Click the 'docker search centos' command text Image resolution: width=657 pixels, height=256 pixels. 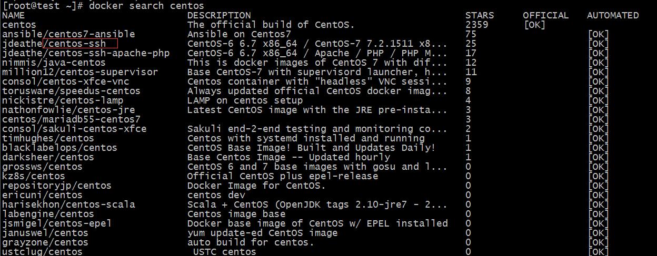(x=146, y=6)
